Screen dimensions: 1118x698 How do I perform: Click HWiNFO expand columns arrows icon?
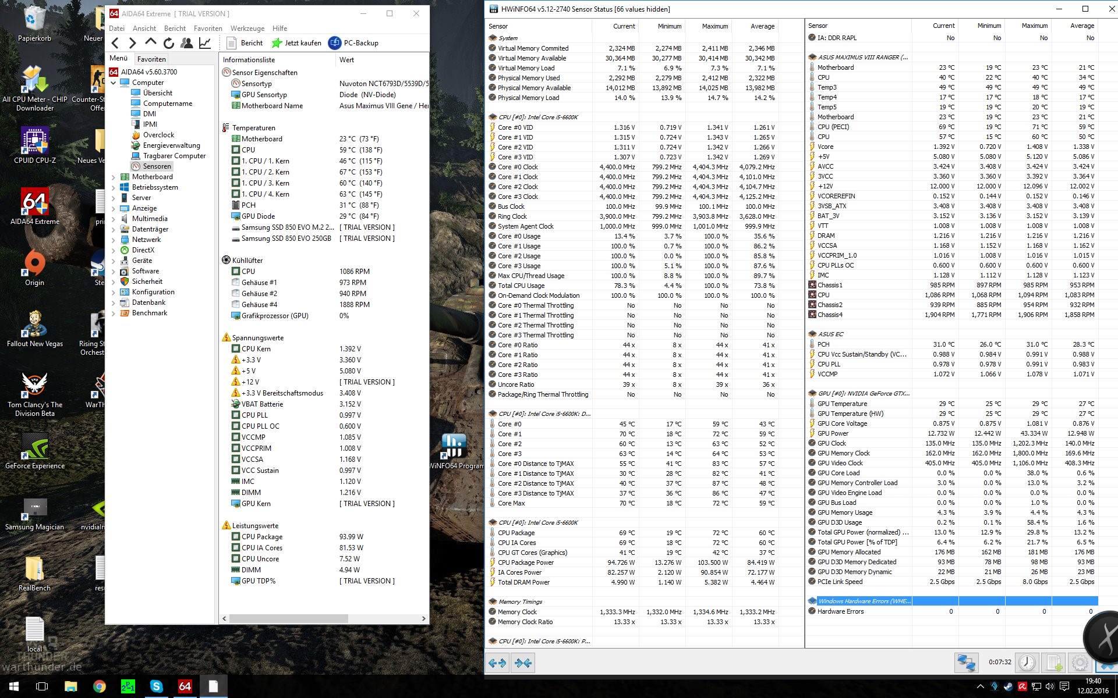(497, 663)
